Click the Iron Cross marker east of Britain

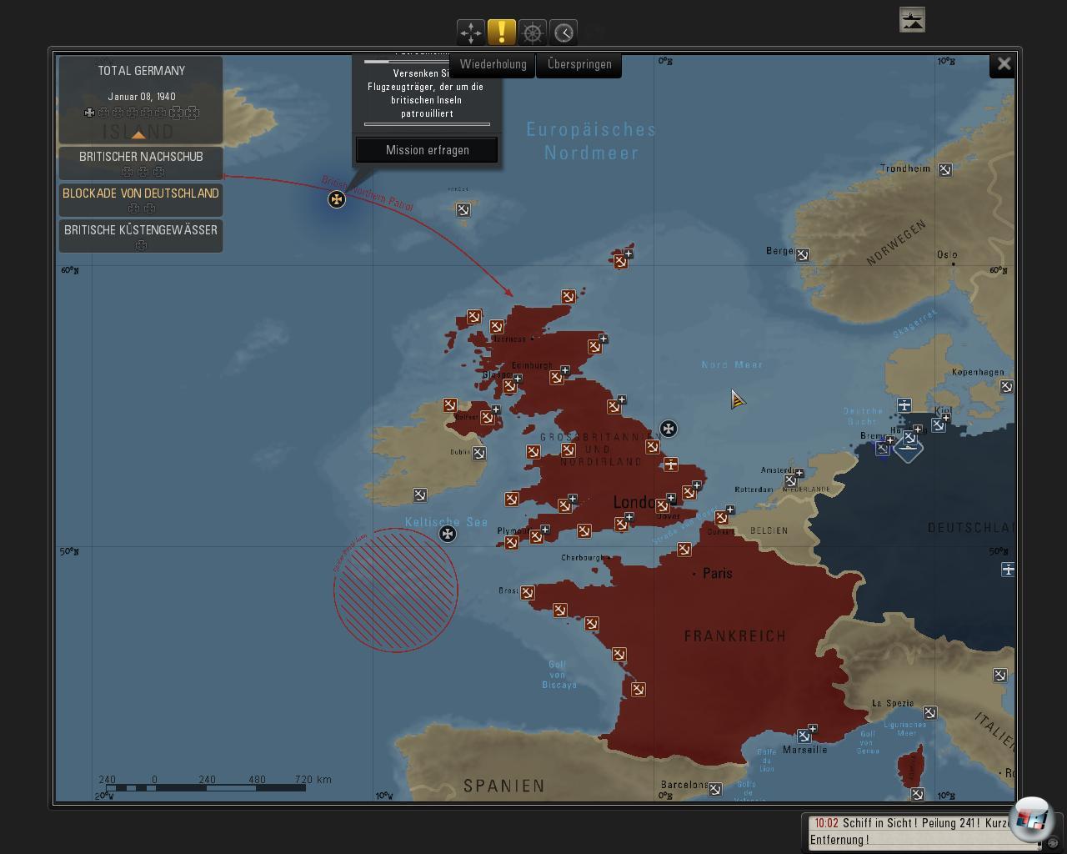click(669, 429)
